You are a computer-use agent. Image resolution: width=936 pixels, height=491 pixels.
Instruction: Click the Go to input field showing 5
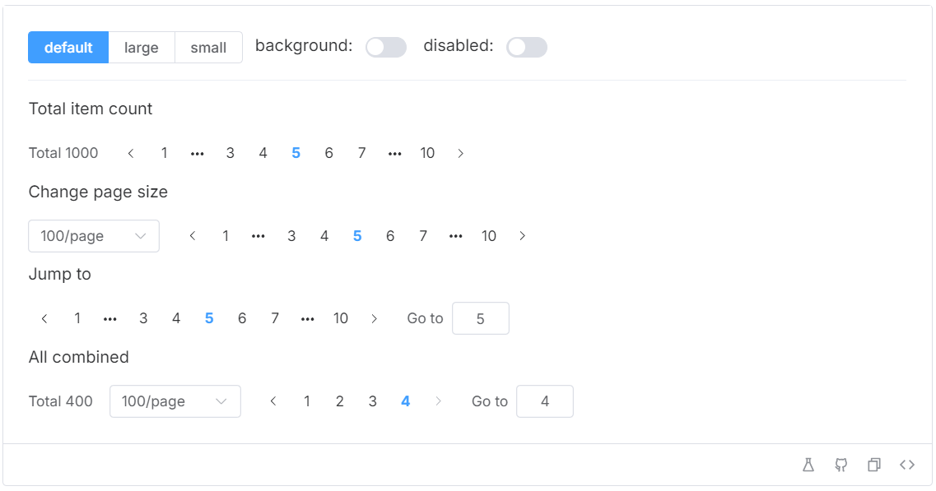(481, 318)
